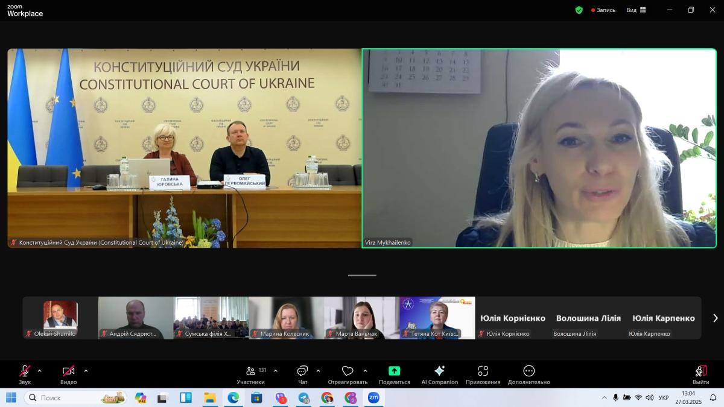The image size is (724, 407).
Task: Open the Chat panel
Action: pyautogui.click(x=302, y=374)
